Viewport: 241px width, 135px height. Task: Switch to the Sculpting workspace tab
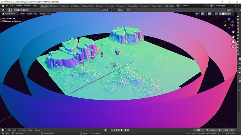pos(64,6)
